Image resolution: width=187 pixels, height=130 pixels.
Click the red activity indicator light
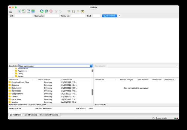[177, 118]
